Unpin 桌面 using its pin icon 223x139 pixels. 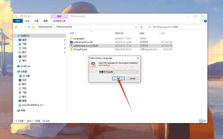tap(65, 40)
